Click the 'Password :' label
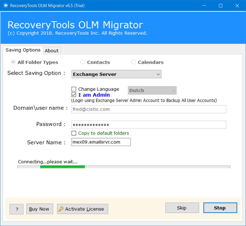 51,124
